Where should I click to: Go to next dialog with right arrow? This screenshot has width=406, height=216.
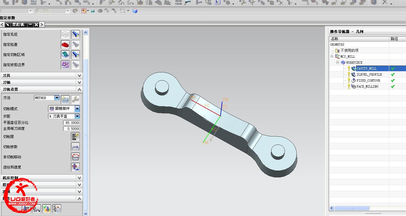pos(42,25)
